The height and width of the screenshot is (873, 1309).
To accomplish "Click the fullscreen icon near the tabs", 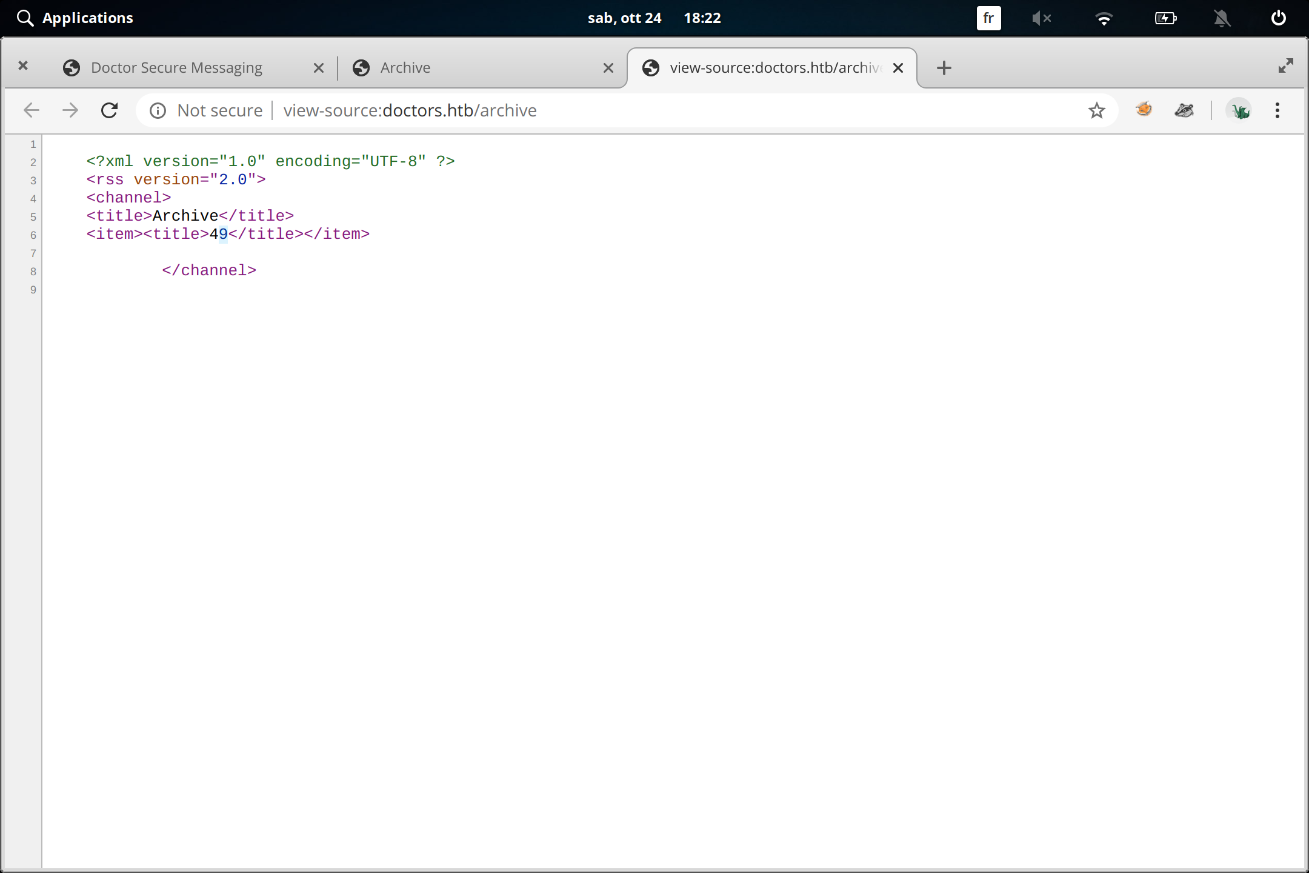I will pyautogui.click(x=1286, y=65).
